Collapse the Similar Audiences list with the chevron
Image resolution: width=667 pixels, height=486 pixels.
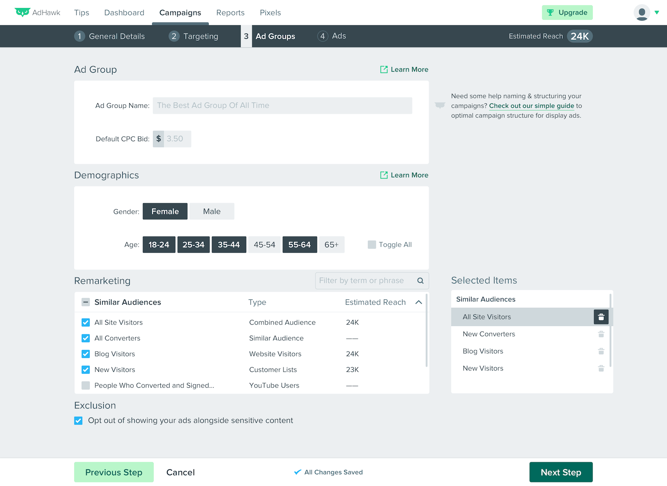(x=419, y=302)
